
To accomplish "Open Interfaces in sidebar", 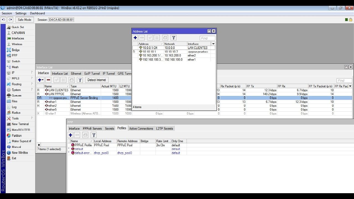I will 18,38.
